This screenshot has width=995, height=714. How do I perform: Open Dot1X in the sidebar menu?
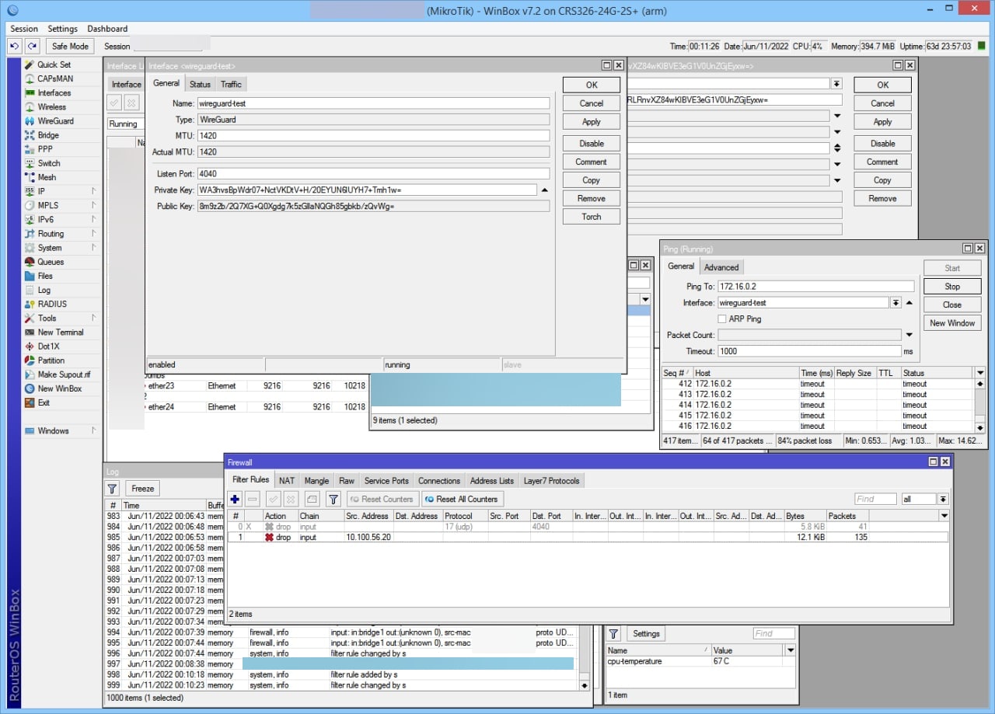pos(48,346)
